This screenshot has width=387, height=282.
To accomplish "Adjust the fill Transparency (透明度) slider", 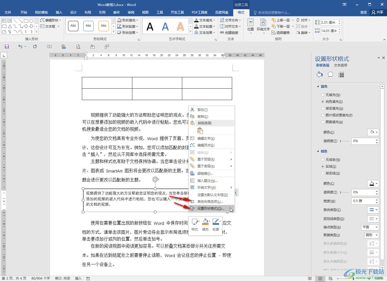I will pyautogui.click(x=345, y=141).
